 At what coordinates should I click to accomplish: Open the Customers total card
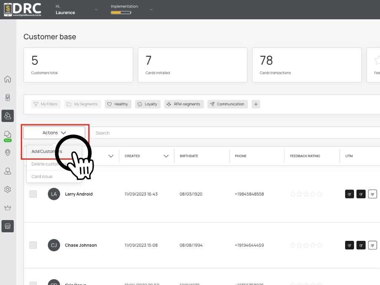[78, 65]
